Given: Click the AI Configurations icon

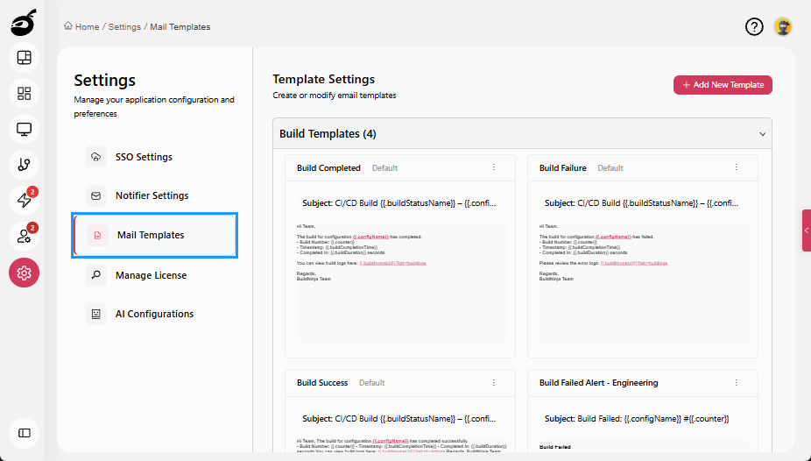Looking at the screenshot, I should 95,314.
